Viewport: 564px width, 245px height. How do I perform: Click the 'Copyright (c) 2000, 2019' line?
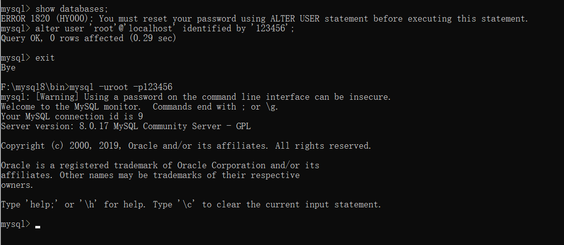coord(62,146)
